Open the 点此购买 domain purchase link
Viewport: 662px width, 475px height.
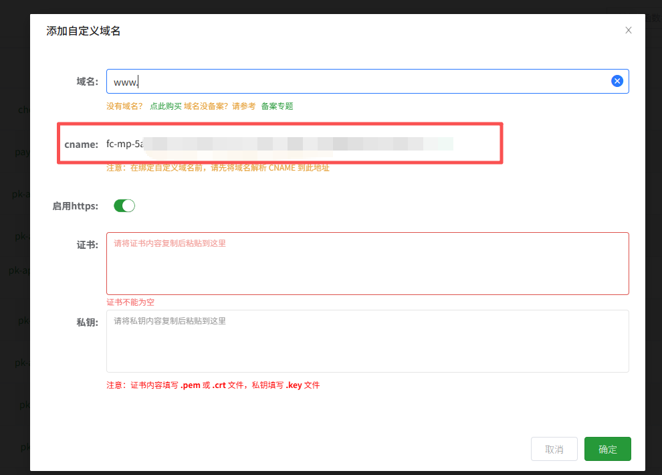[x=165, y=106]
